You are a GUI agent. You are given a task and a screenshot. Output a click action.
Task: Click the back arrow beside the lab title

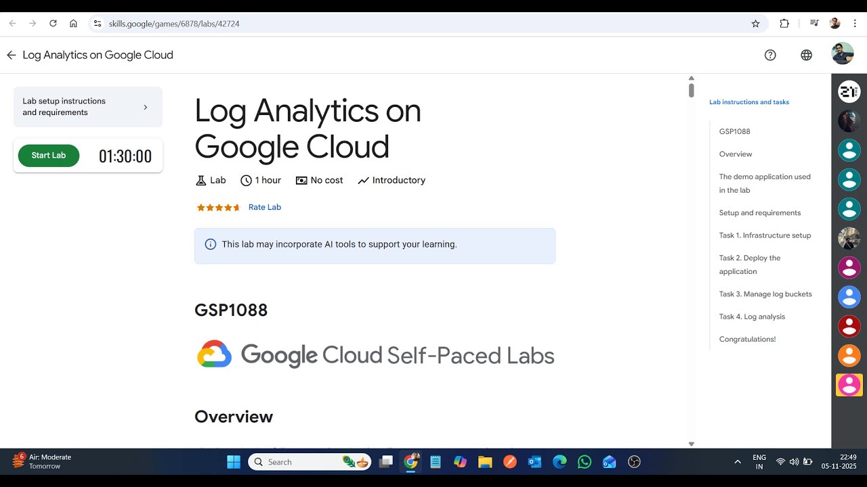11,55
